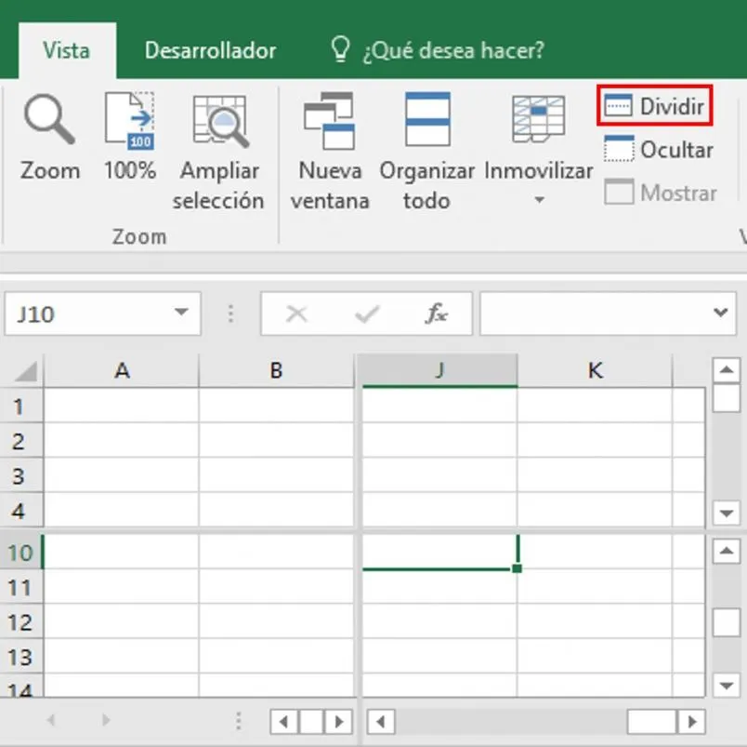Click upper pane scroll up arrow
Viewport: 747px width, 747px height.
(x=727, y=370)
